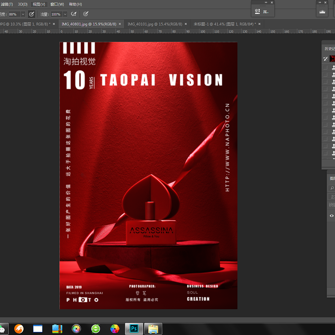The height and width of the screenshot is (335, 335).
Task: Expand the opacity 88% slider dropdown
Action: click(23, 14)
